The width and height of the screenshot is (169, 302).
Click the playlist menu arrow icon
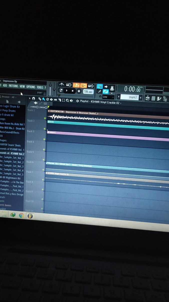click(30, 99)
